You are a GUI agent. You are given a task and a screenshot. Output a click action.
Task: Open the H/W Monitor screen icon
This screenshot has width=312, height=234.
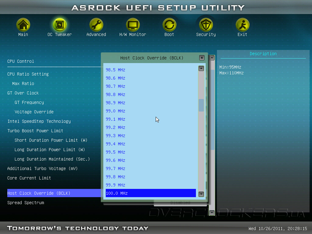133,25
